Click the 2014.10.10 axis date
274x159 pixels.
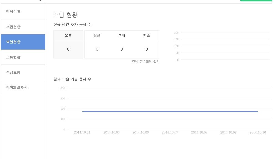click(x=258, y=132)
